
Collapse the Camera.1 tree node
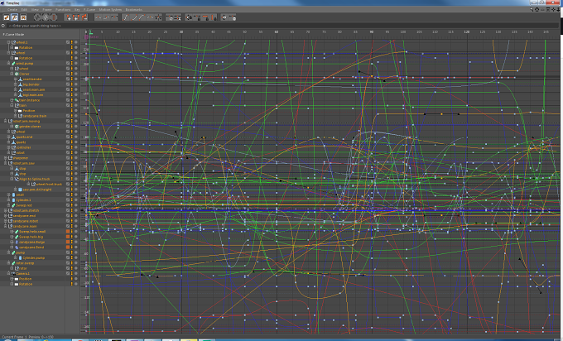pyautogui.click(x=8, y=273)
